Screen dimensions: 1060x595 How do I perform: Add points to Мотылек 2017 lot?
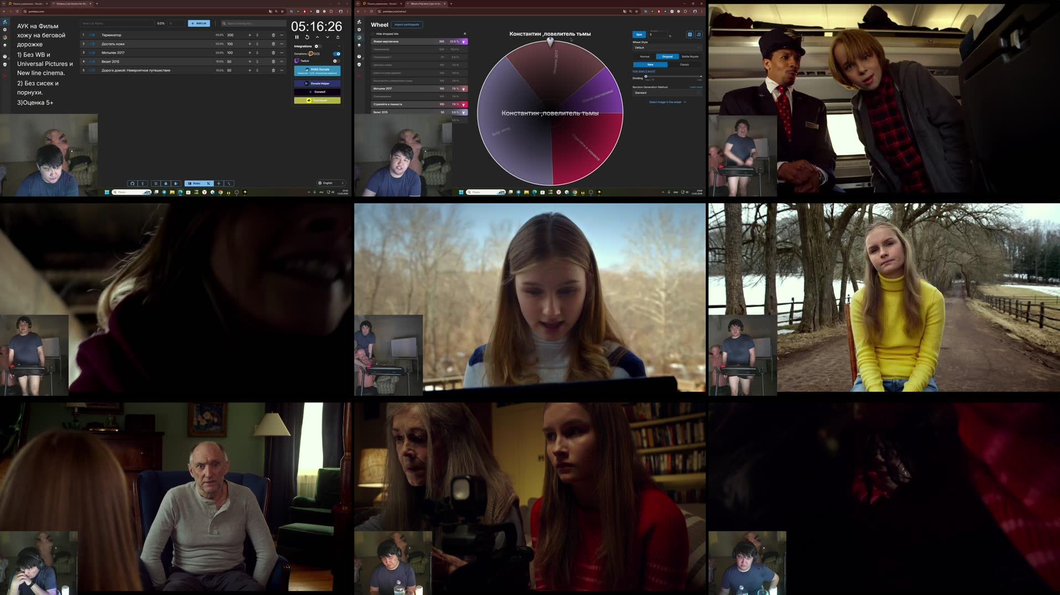click(250, 53)
